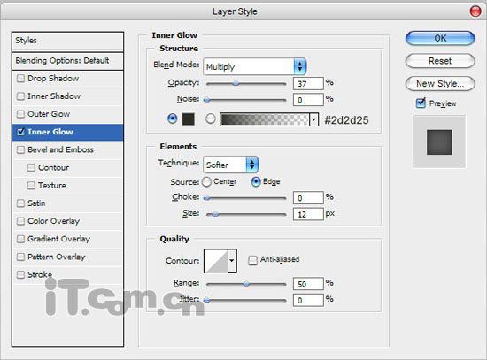Select the gradient fill radio button
Image resolution: width=487 pixels, height=360 pixels.
tap(210, 119)
